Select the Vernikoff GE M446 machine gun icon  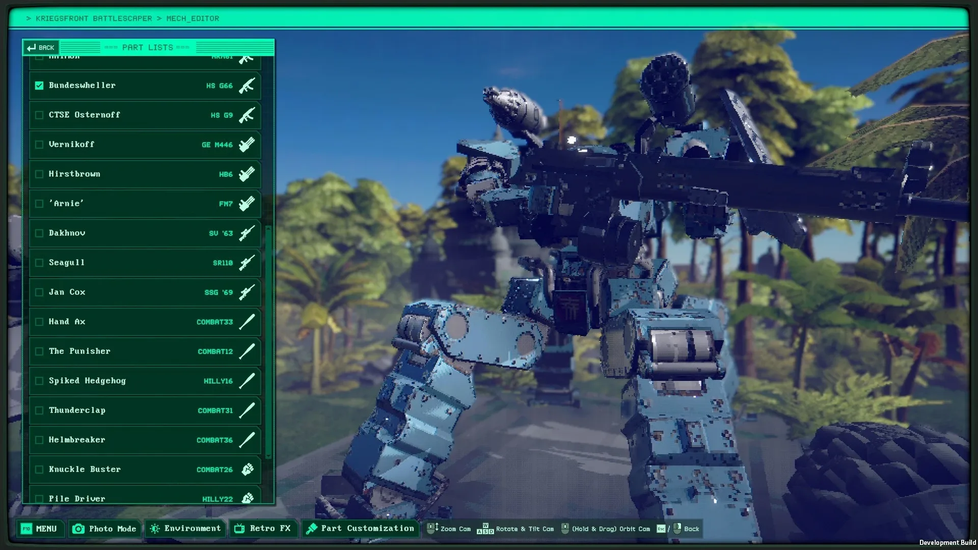click(x=247, y=144)
